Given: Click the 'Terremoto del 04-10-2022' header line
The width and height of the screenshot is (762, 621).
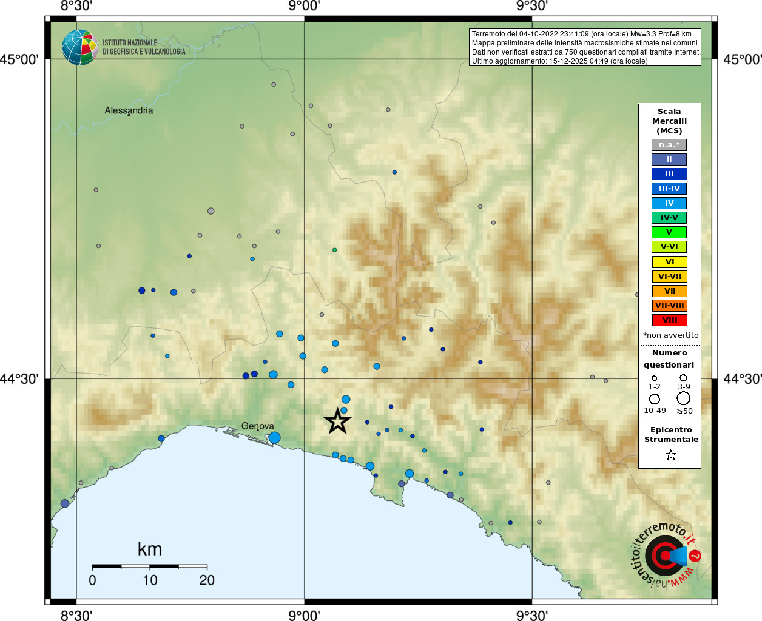Looking at the screenshot, I should click(582, 34).
